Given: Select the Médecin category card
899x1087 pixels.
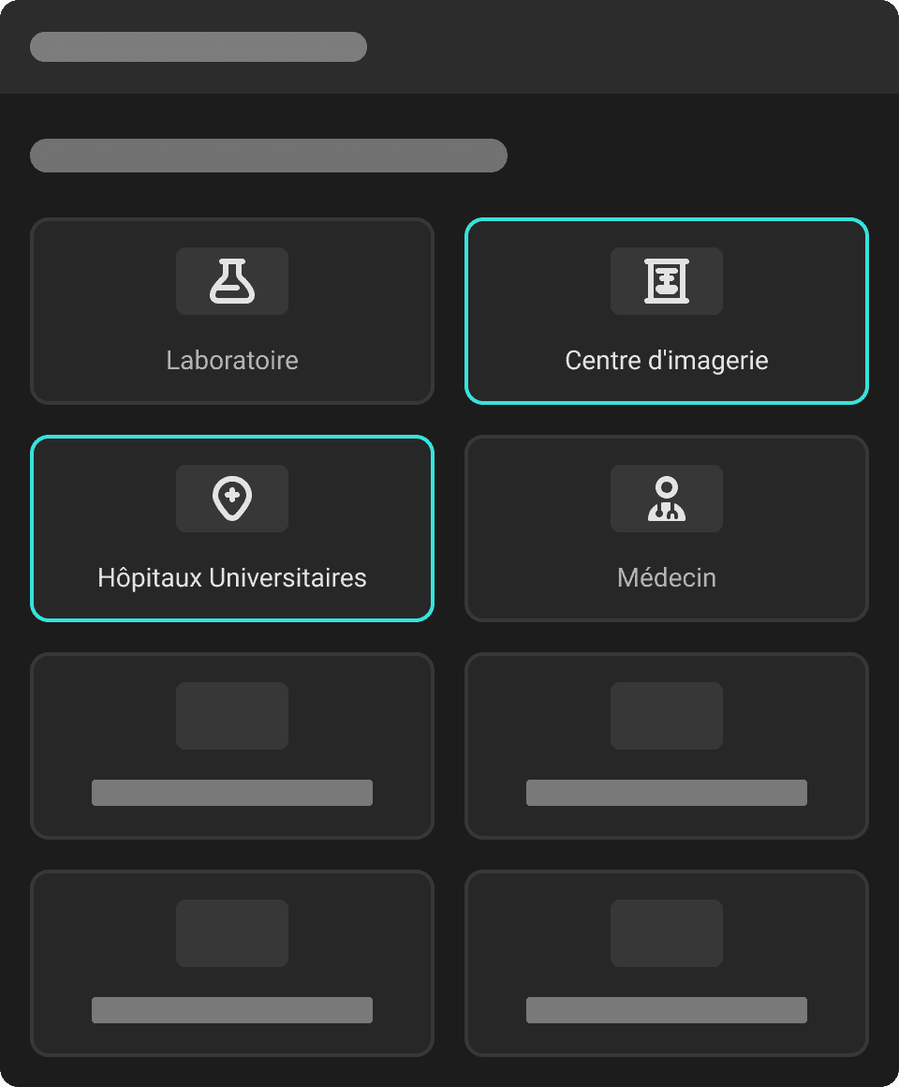Looking at the screenshot, I should pos(666,529).
